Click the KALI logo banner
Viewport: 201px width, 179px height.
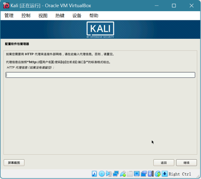click(100, 30)
